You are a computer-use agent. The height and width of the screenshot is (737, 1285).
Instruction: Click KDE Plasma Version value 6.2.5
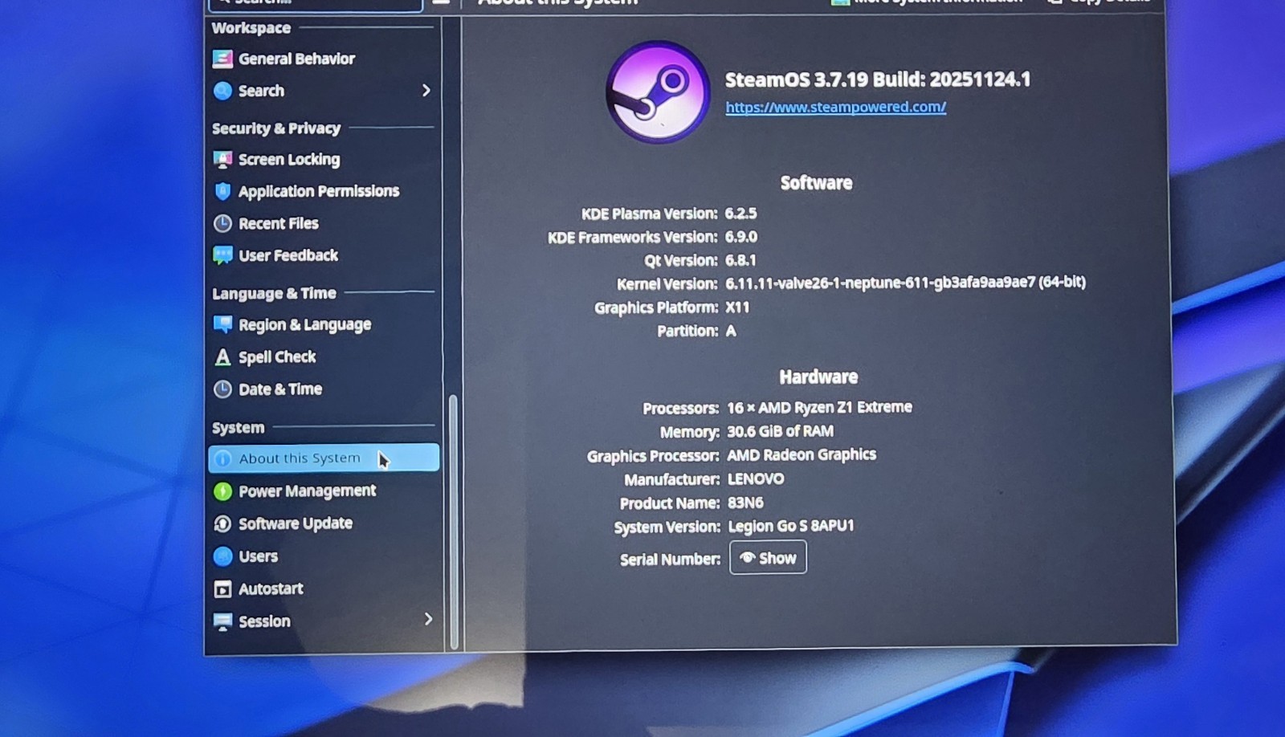[x=740, y=214]
